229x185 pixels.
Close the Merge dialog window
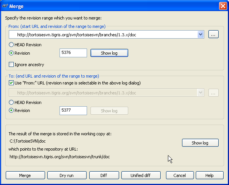(223, 6)
